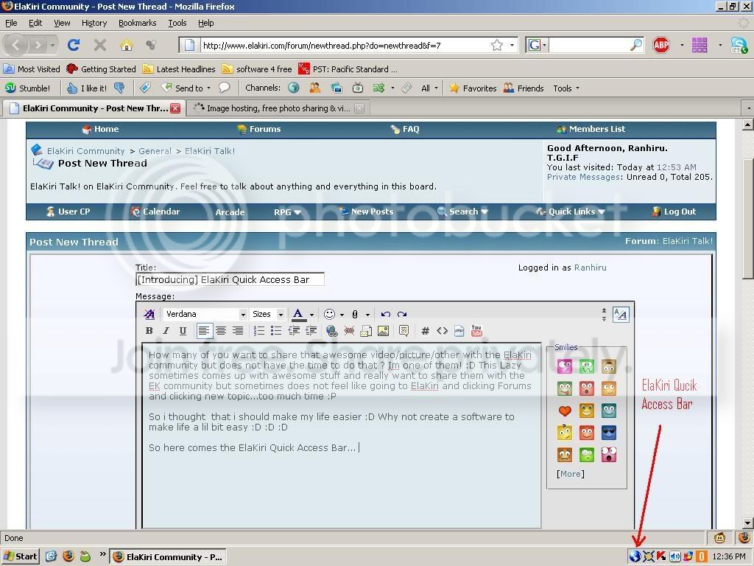
Task: Increase indent in the editor
Action: pyautogui.click(x=311, y=331)
